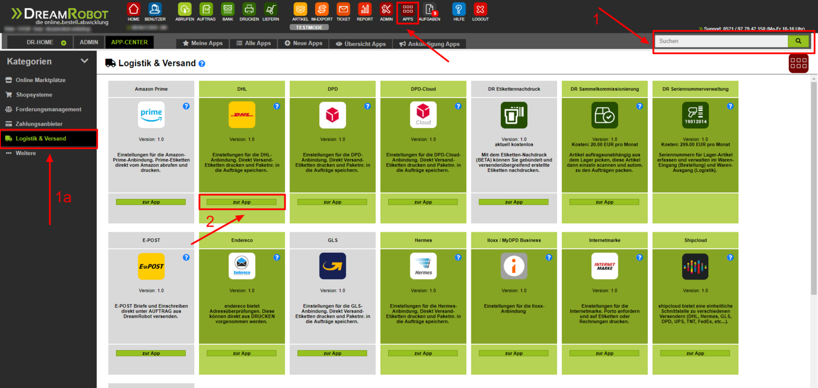Open the HOME icon in top toolbar

pyautogui.click(x=134, y=9)
